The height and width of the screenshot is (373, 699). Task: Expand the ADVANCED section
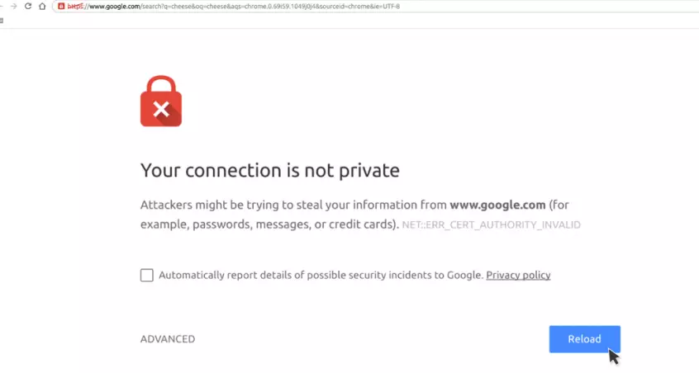[168, 339]
